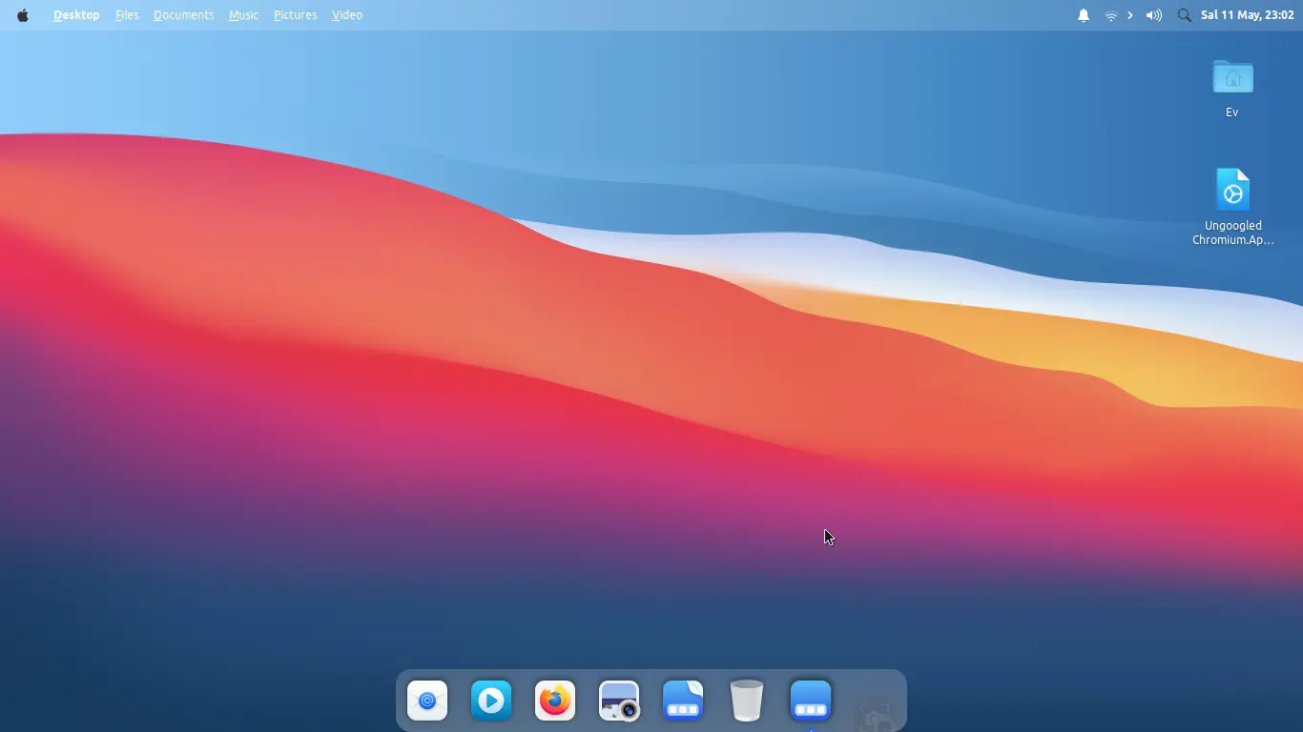Launch Firefox from the dock

[555, 701]
